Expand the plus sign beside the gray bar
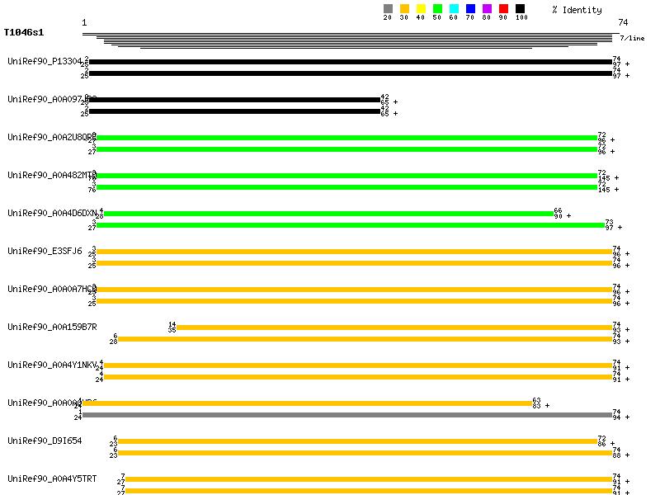This screenshot has width=660, height=495. pos(627,417)
